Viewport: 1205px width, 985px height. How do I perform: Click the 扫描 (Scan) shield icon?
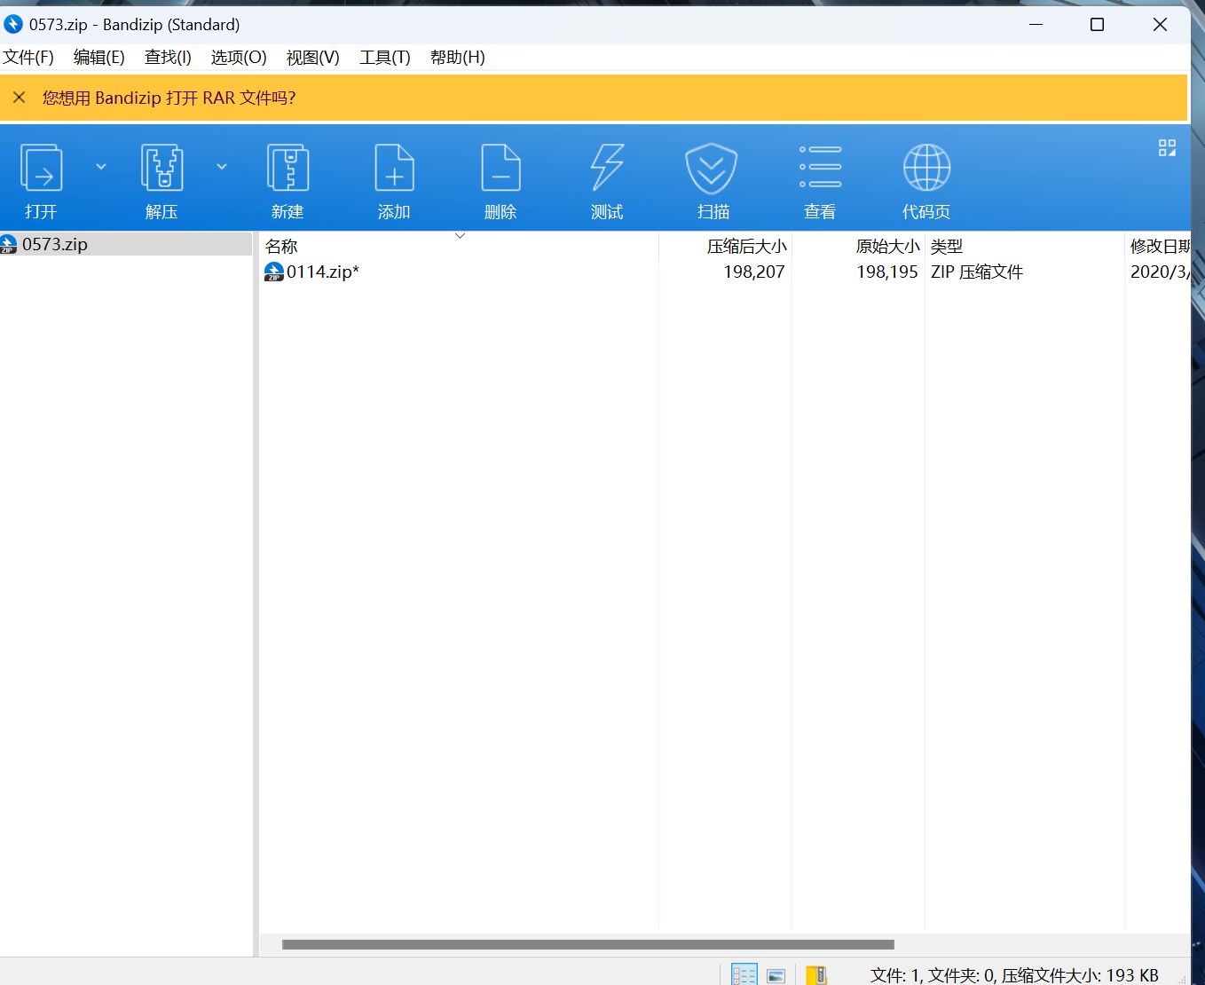click(712, 169)
